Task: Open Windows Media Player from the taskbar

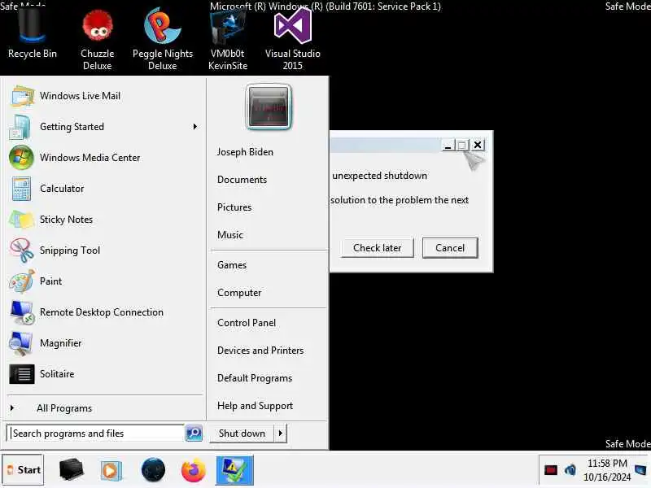Action: pyautogui.click(x=110, y=470)
